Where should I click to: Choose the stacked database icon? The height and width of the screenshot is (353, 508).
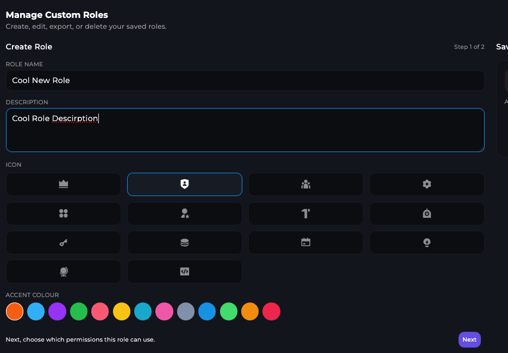coord(184,243)
